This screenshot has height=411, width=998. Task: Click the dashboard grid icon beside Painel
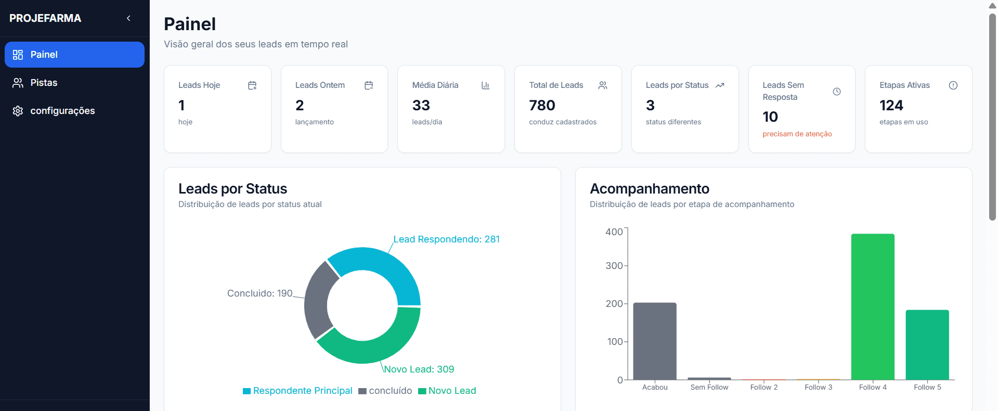click(x=18, y=55)
